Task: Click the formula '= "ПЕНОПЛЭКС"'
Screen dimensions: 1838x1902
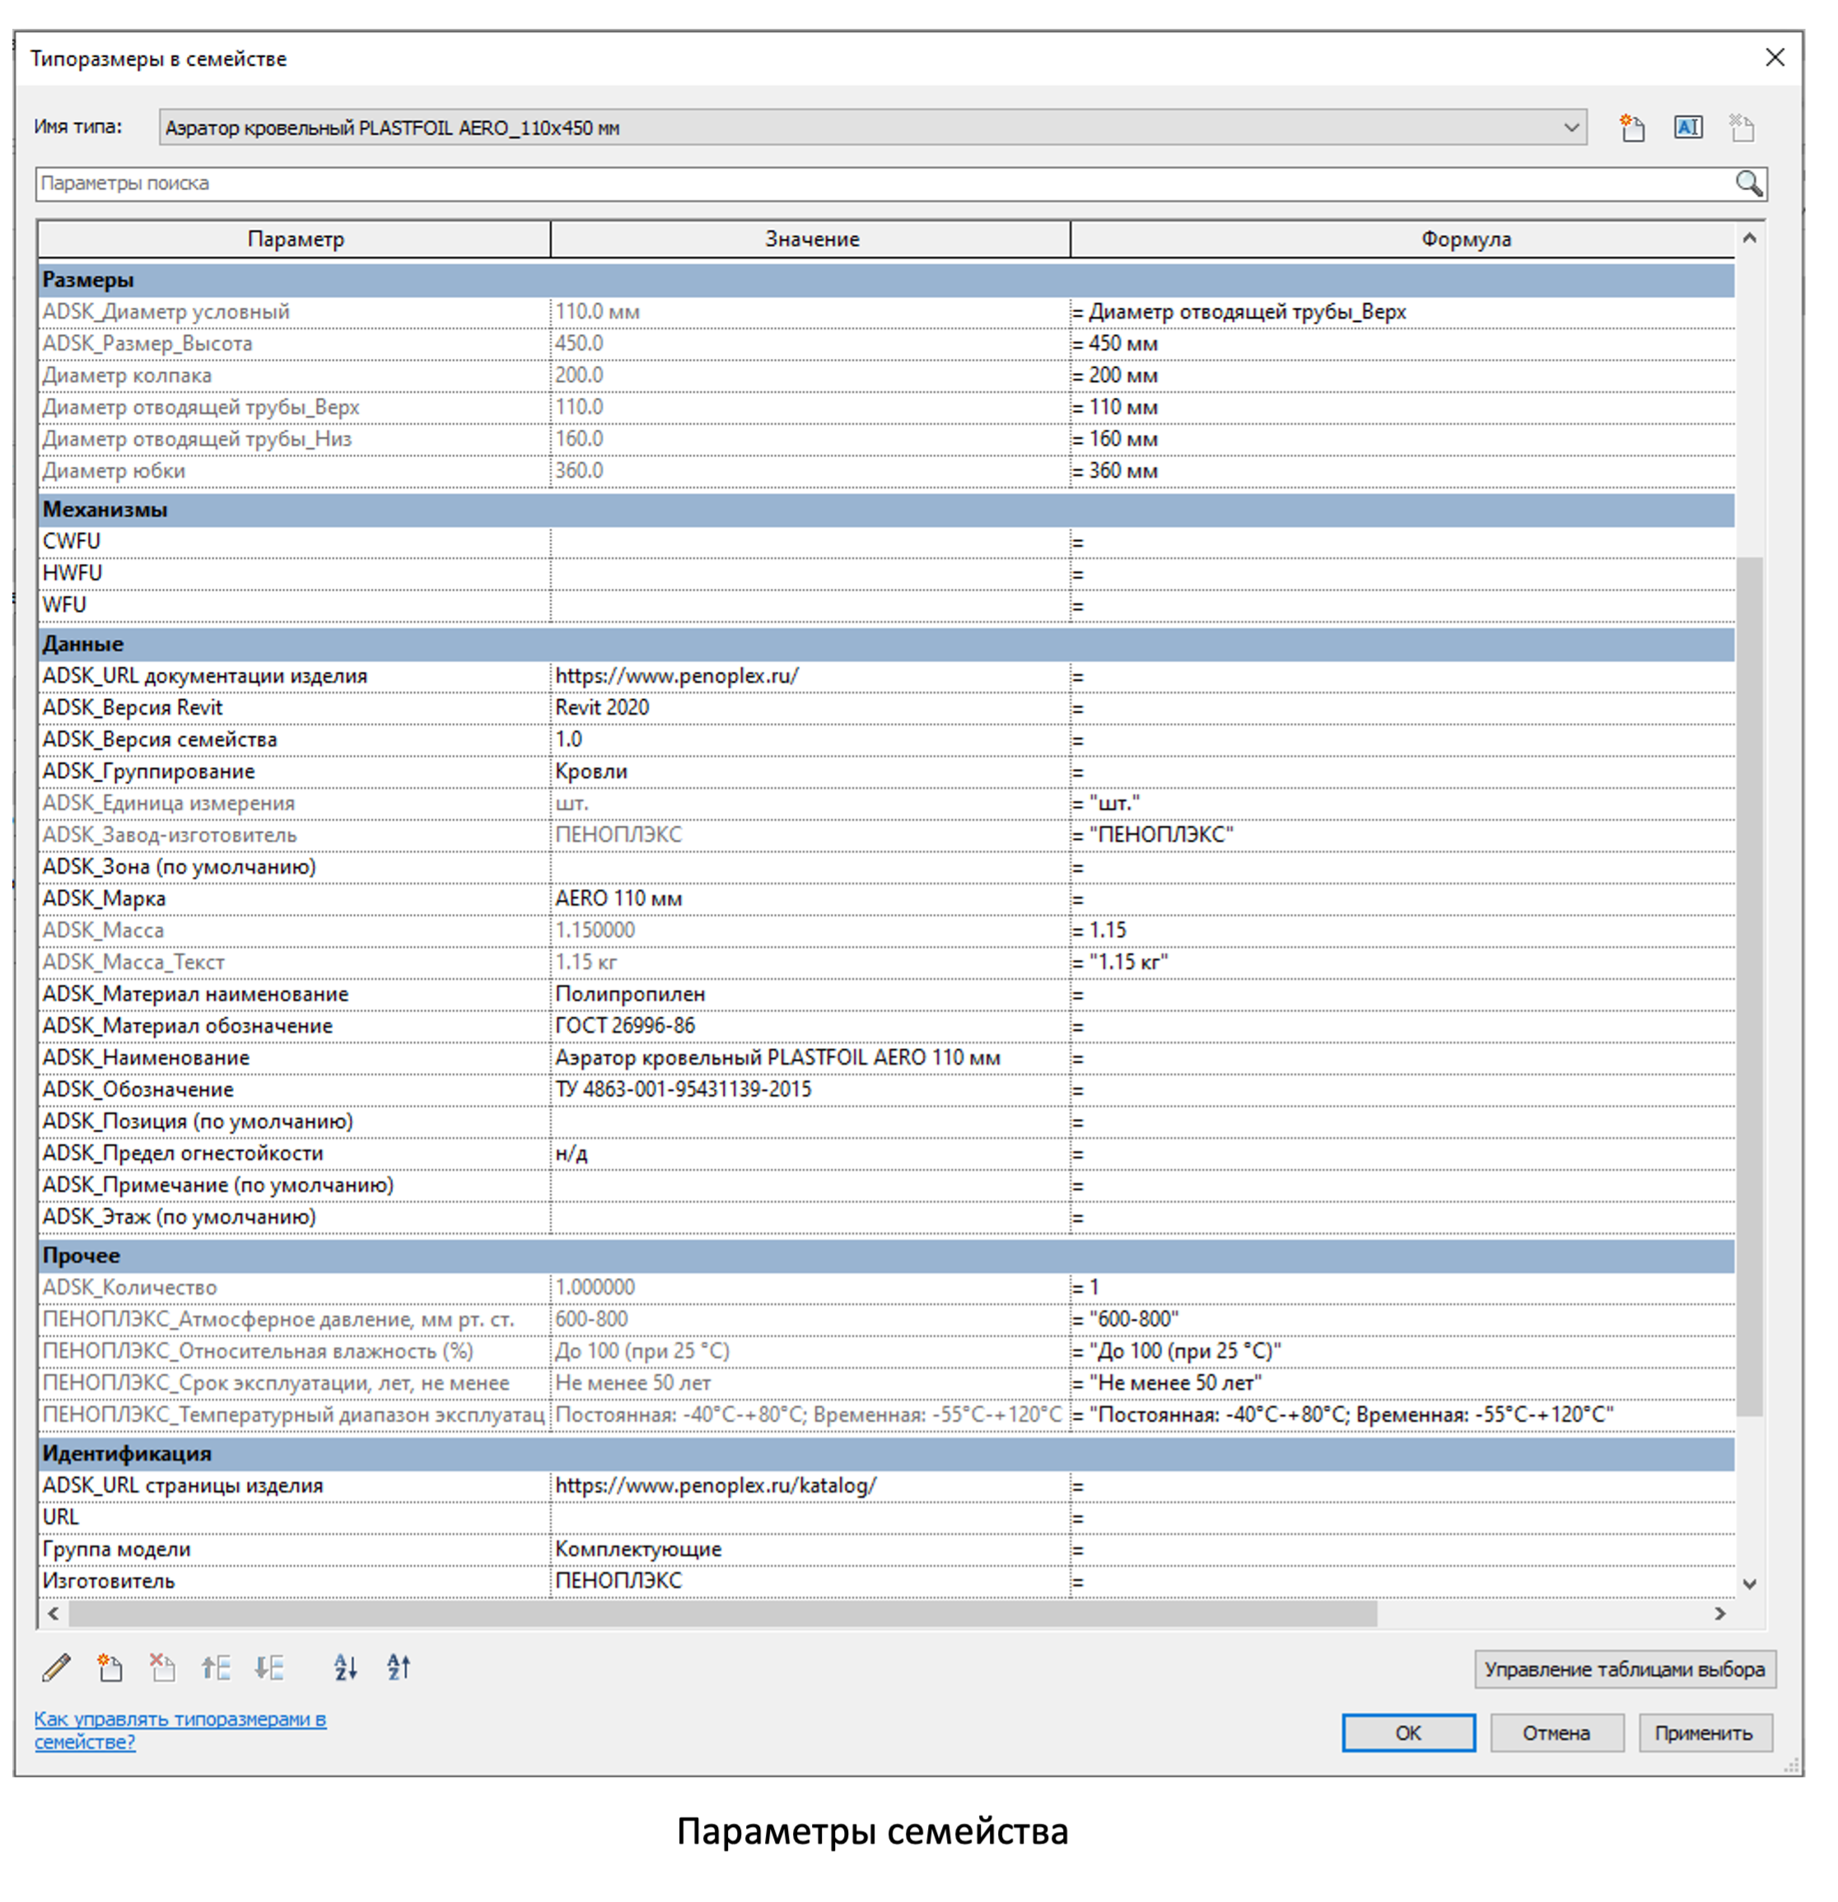Action: (x=1402, y=836)
